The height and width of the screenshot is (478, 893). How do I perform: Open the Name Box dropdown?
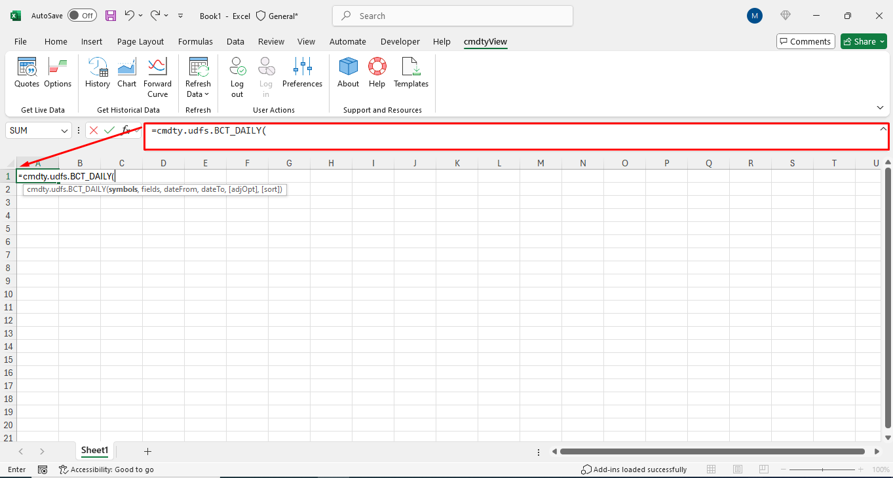coord(65,131)
